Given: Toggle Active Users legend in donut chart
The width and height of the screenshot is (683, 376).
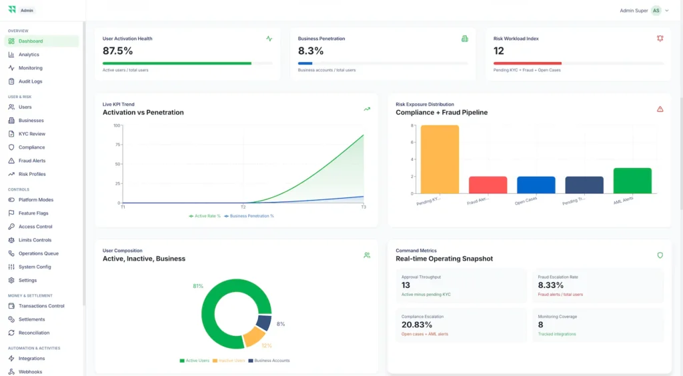Looking at the screenshot, I should point(194,361).
